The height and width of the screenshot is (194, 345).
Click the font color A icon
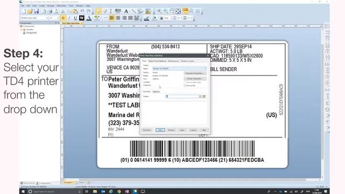[x=89, y=18]
